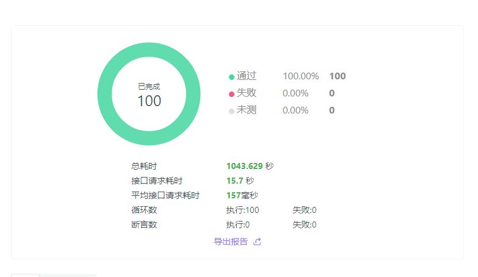Viewport: 478px width, 277px height.
Task: Click the gray 未测 legend dot
Action: (231, 111)
